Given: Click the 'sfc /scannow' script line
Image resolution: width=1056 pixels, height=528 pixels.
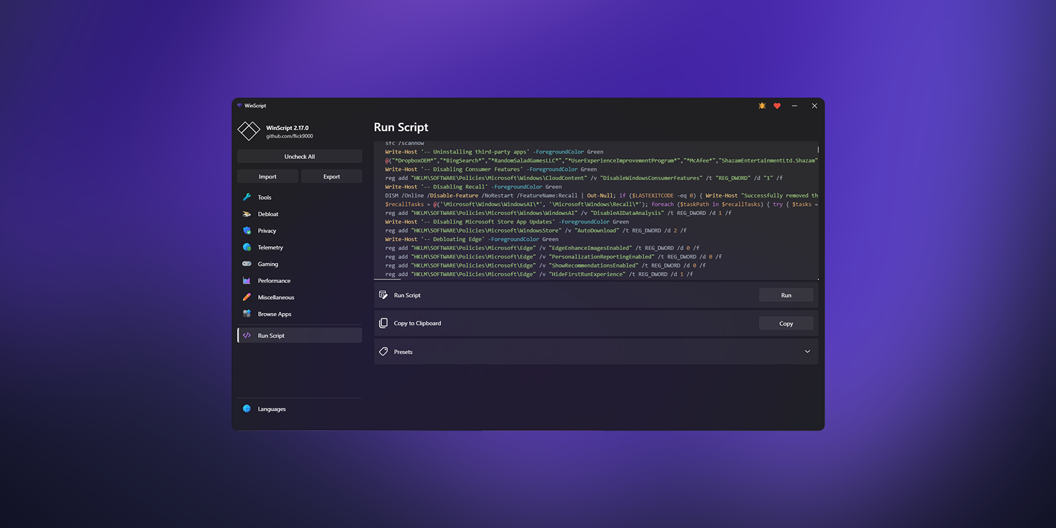Looking at the screenshot, I should click(405, 143).
